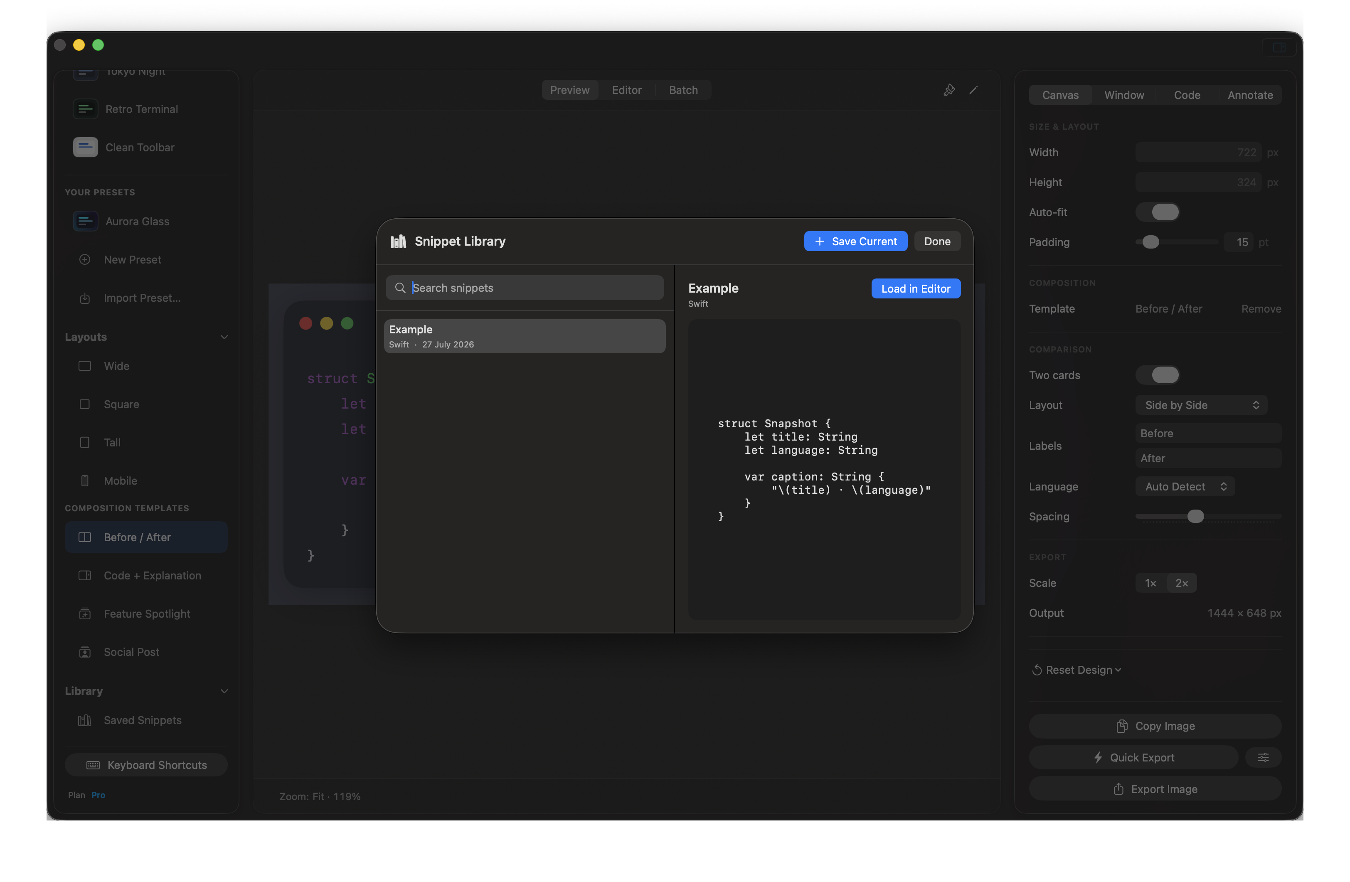1350x882 pixels.
Task: Select the 2x export scale
Action: [1182, 583]
